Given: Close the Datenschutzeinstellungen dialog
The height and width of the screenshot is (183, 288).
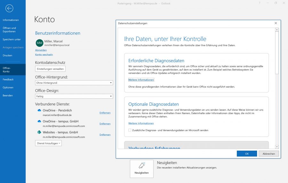Looking at the screenshot, I should click(x=276, y=23).
